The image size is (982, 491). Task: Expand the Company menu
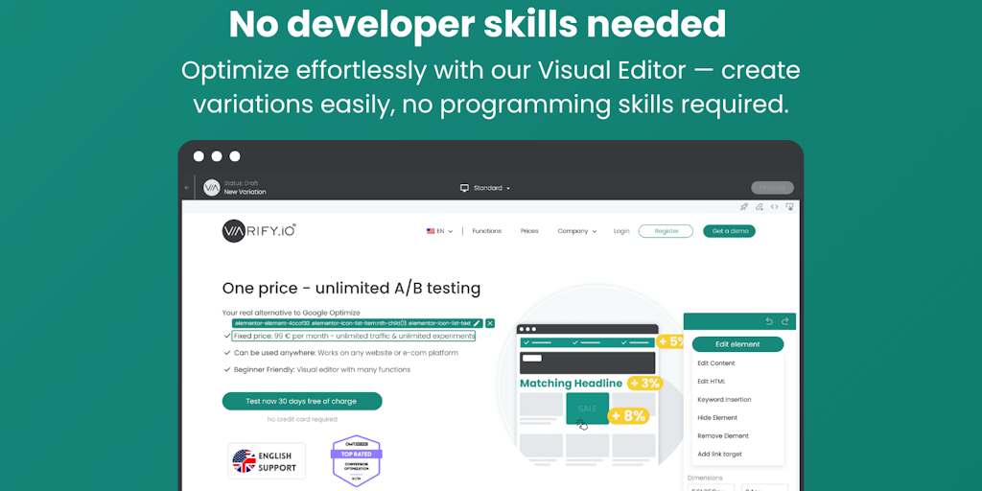(576, 231)
